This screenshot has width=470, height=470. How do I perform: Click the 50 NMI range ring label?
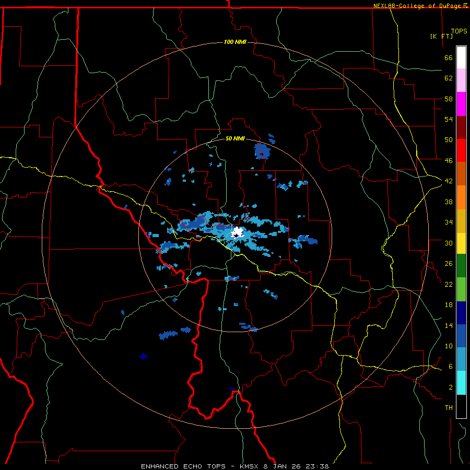point(236,138)
